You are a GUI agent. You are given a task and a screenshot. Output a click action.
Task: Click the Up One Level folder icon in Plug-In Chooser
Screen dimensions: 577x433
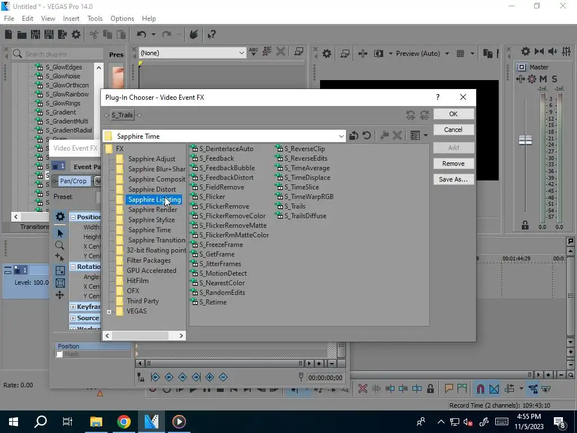354,136
